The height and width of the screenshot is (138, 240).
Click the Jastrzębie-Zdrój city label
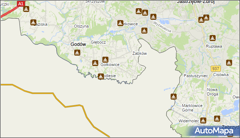coord(196,2)
